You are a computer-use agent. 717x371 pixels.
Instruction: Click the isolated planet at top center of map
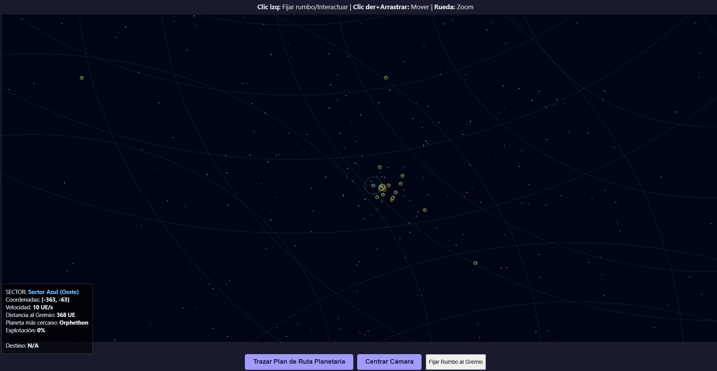coord(386,78)
